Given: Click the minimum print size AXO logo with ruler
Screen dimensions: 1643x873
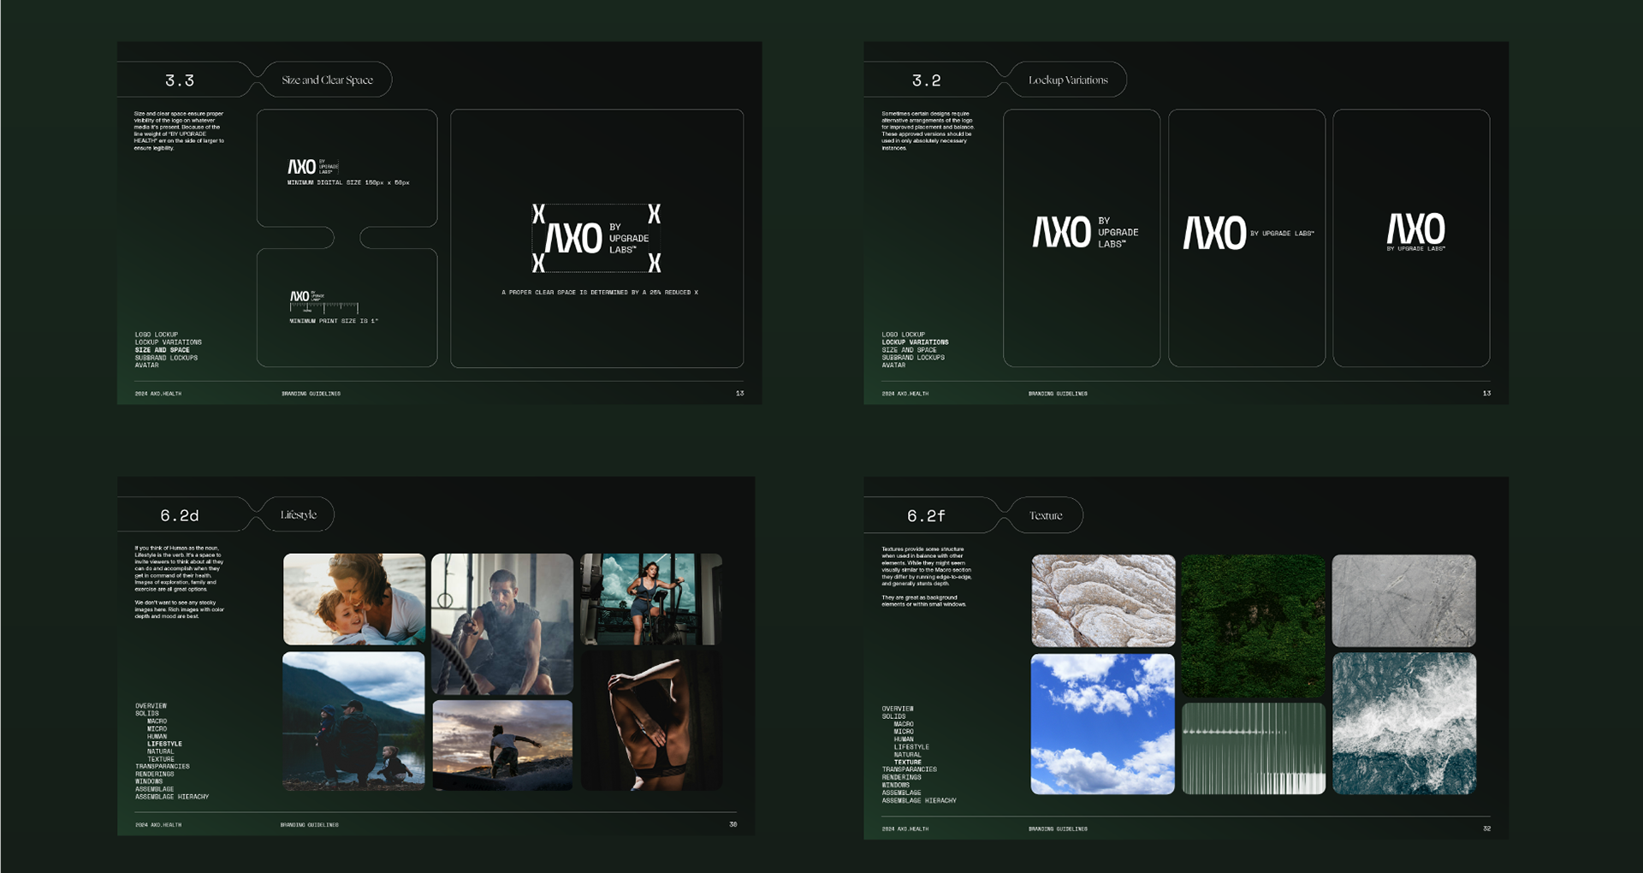Looking at the screenshot, I should click(323, 302).
